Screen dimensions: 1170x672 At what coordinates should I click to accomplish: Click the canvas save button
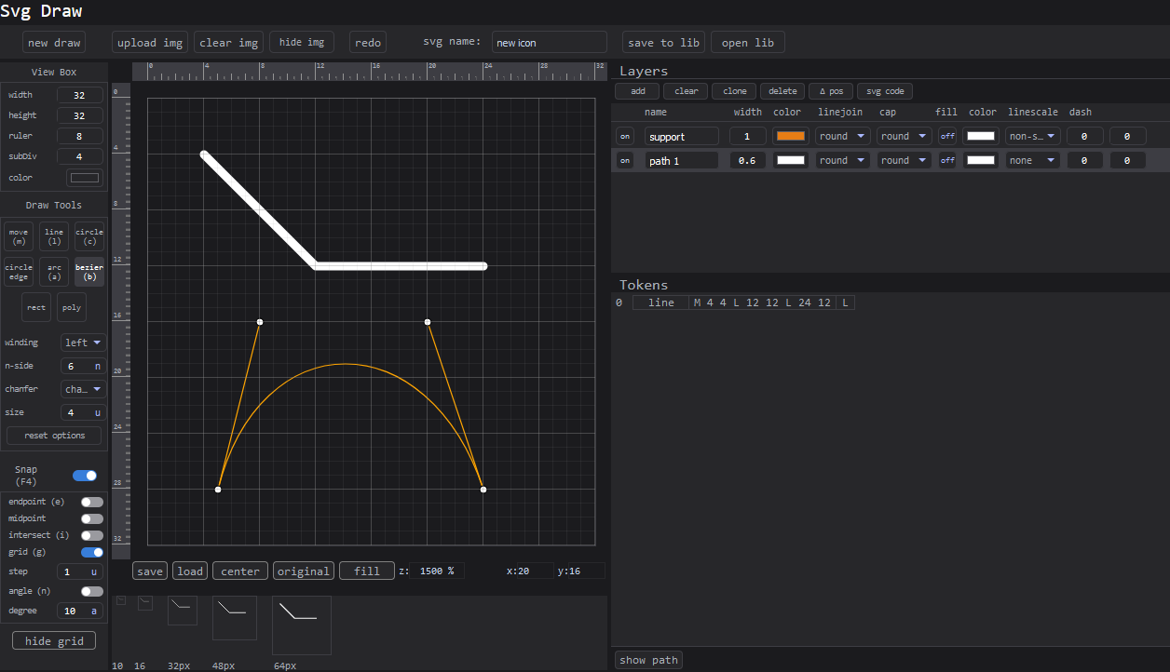point(150,571)
